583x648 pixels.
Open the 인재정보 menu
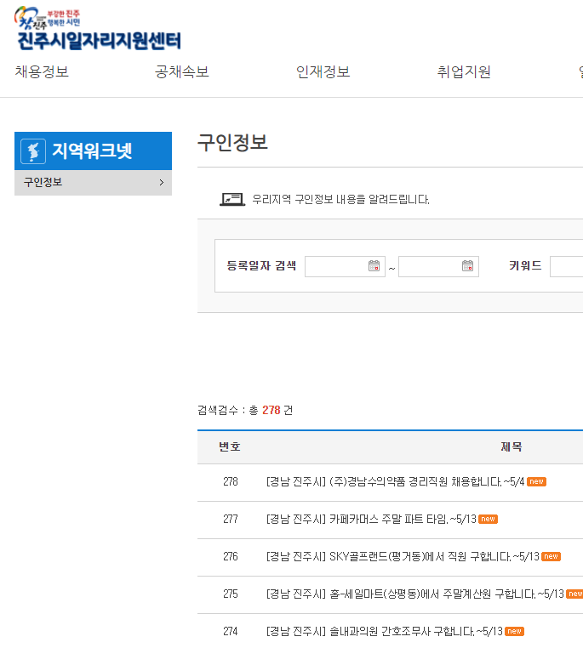(x=323, y=72)
